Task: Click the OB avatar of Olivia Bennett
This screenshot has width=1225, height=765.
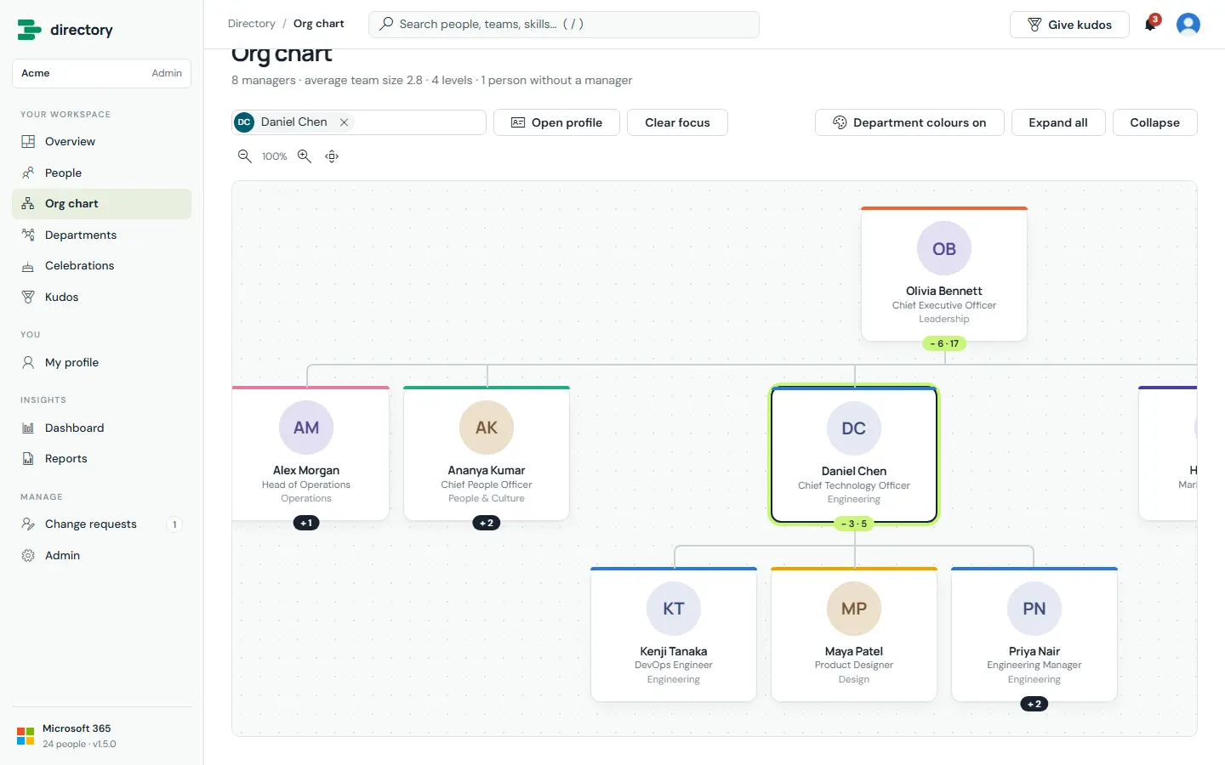Action: coord(944,248)
